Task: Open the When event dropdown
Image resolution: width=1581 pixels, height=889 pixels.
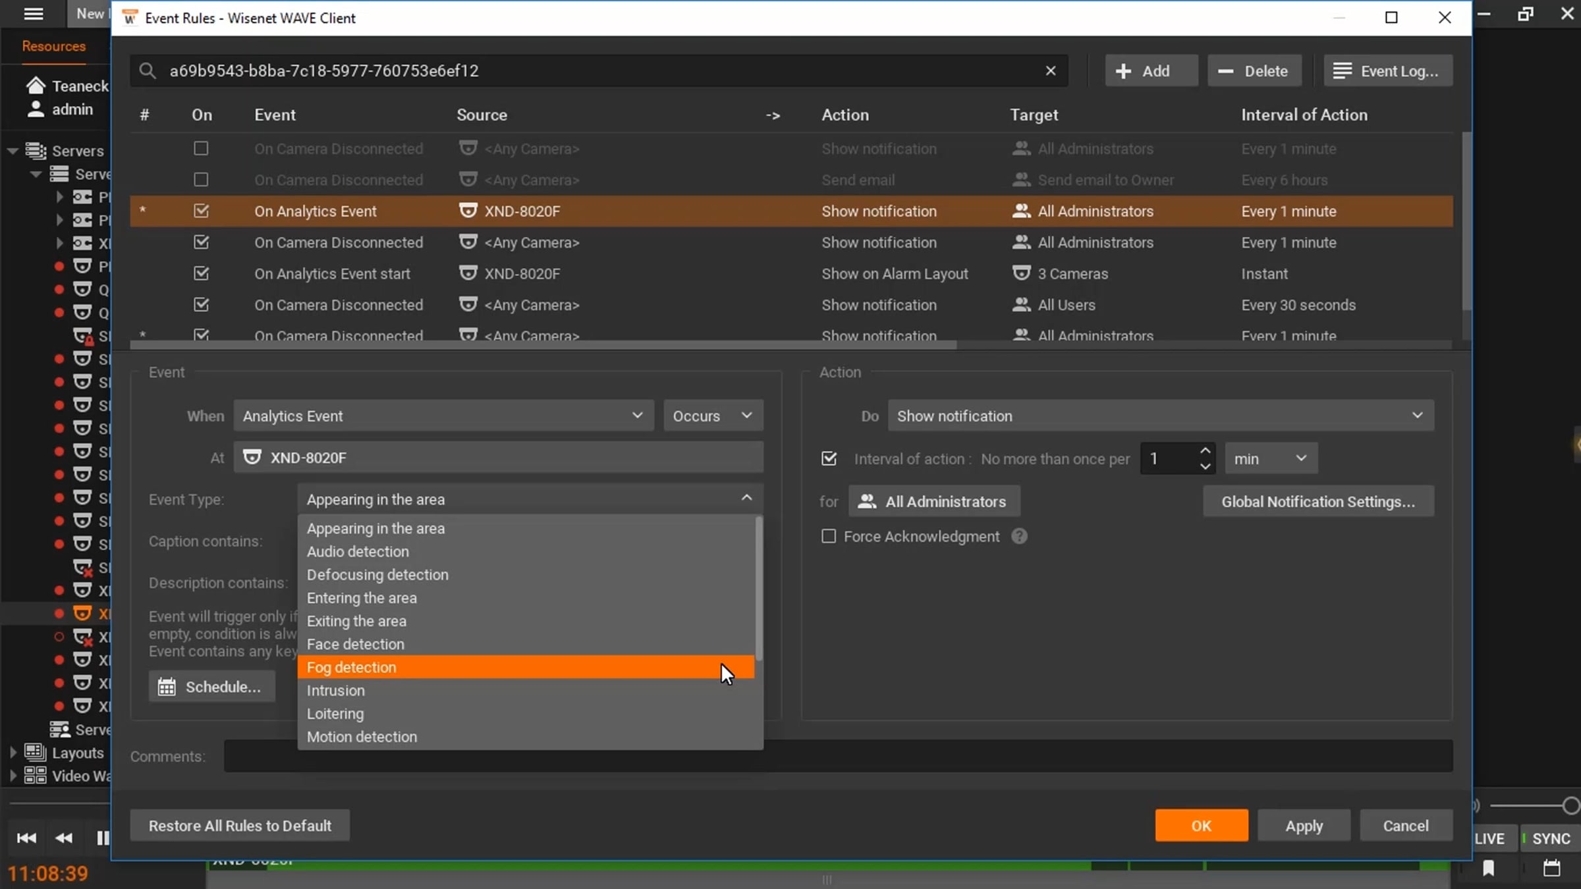Action: point(443,416)
